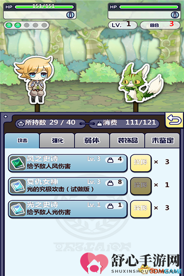Click the yellow back arrow icon
The width and height of the screenshot is (184, 276).
[x=174, y=120]
